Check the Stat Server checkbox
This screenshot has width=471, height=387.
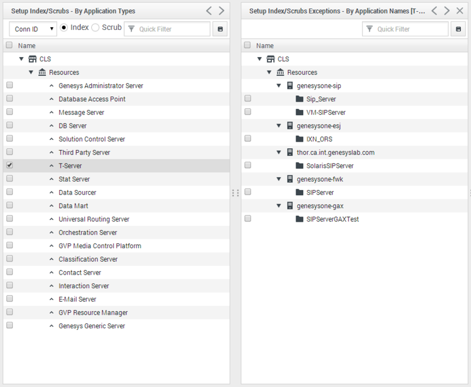[9, 178]
